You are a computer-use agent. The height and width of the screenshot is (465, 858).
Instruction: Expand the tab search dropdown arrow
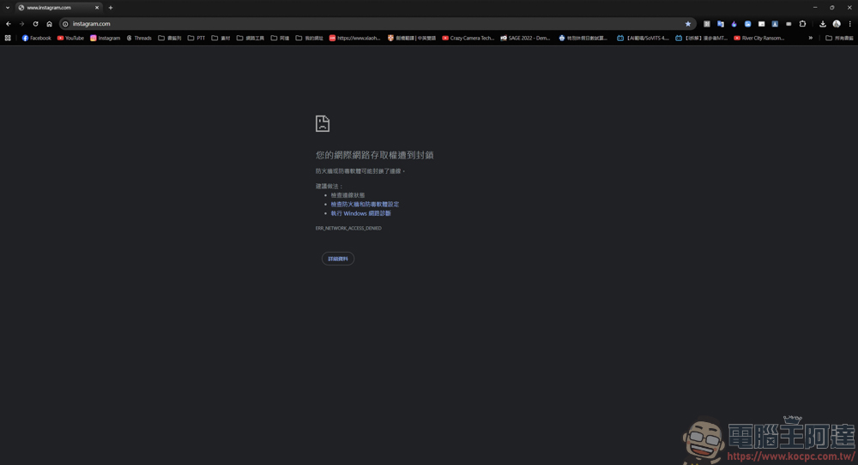[x=8, y=8]
